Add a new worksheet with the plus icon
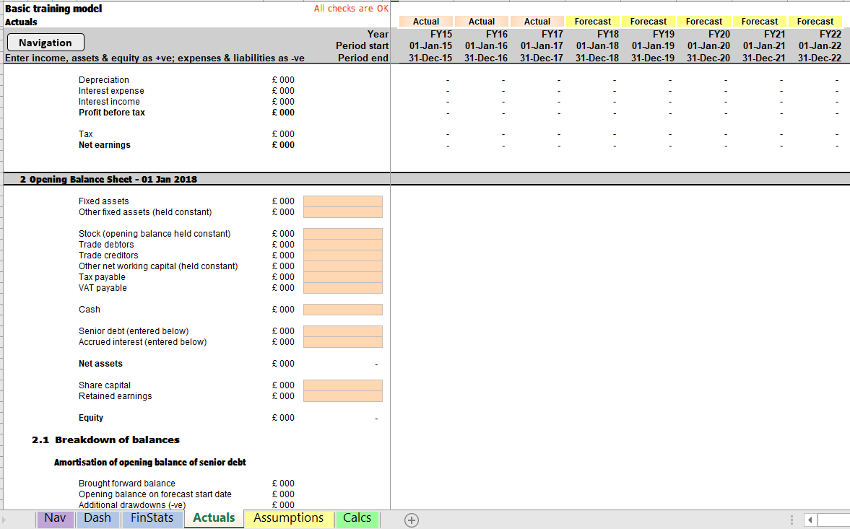This screenshot has height=529, width=850. [411, 519]
